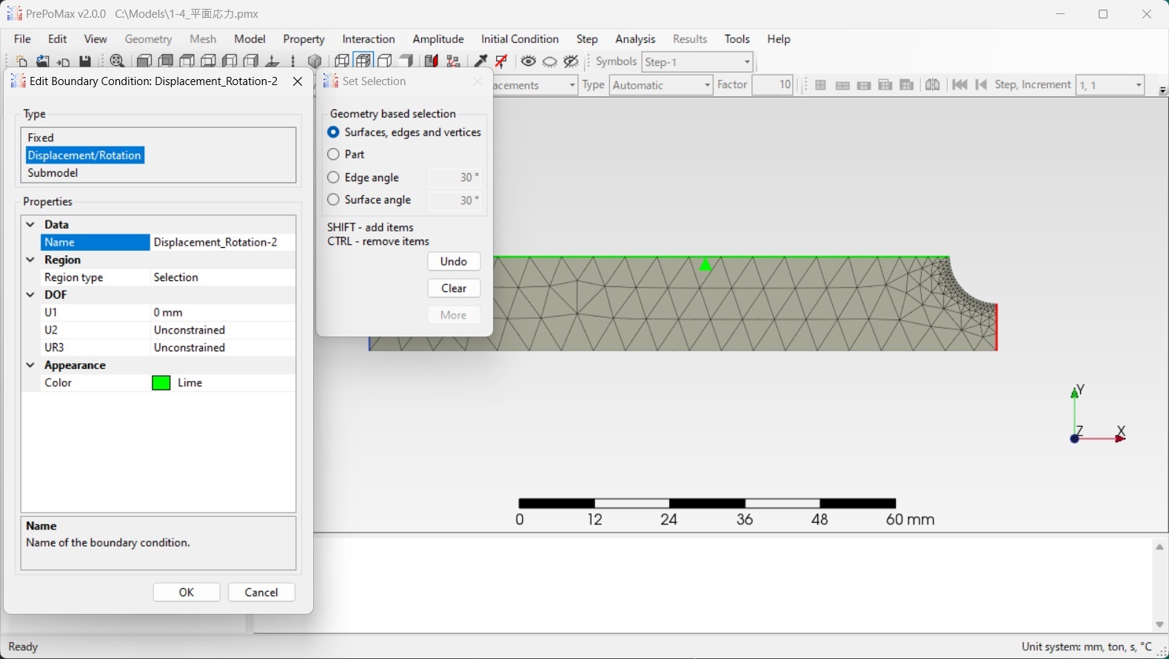The image size is (1169, 659).
Task: Click the toolbar overflow arrow on the far right
Action: pos(1162,91)
